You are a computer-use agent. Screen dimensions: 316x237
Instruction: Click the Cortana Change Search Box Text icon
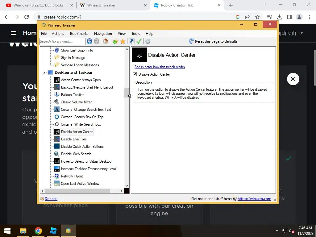(57, 110)
